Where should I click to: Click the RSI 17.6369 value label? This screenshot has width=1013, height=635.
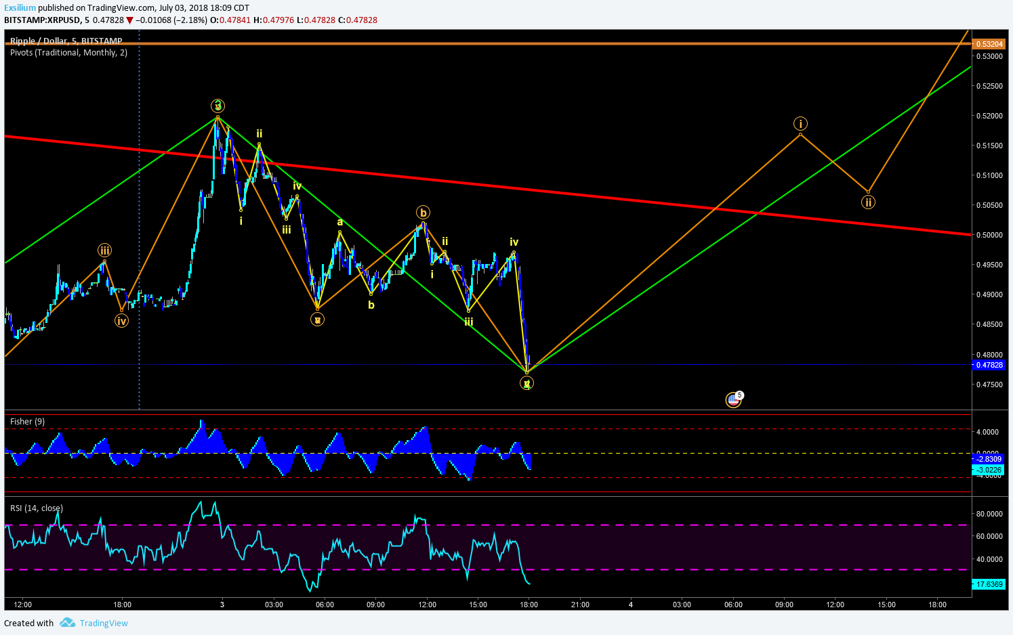[989, 584]
